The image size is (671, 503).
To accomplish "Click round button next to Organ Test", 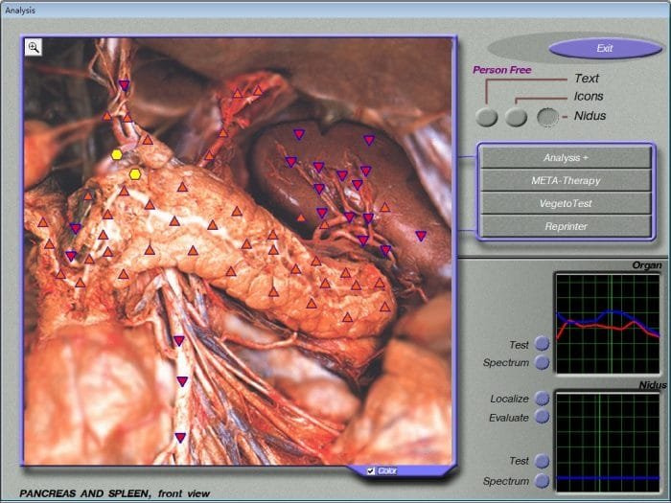I will [543, 343].
